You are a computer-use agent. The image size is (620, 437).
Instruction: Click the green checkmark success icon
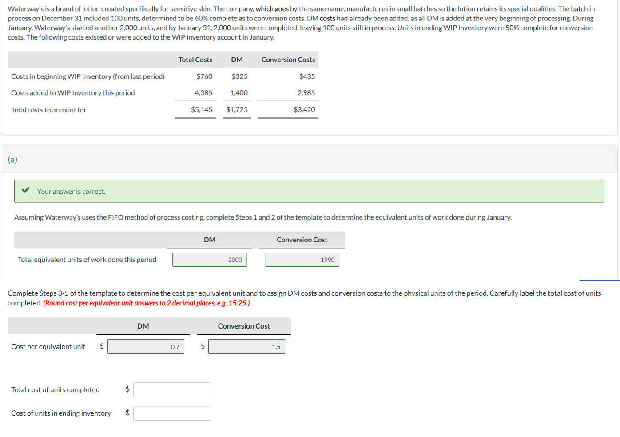click(25, 191)
